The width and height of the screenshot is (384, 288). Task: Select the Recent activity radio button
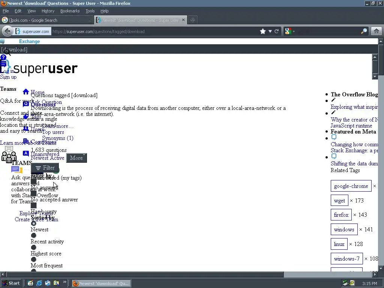[x=33, y=235]
